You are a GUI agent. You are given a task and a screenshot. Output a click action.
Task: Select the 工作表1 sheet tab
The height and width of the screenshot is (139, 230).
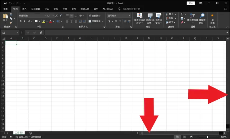pyautogui.click(x=19, y=132)
